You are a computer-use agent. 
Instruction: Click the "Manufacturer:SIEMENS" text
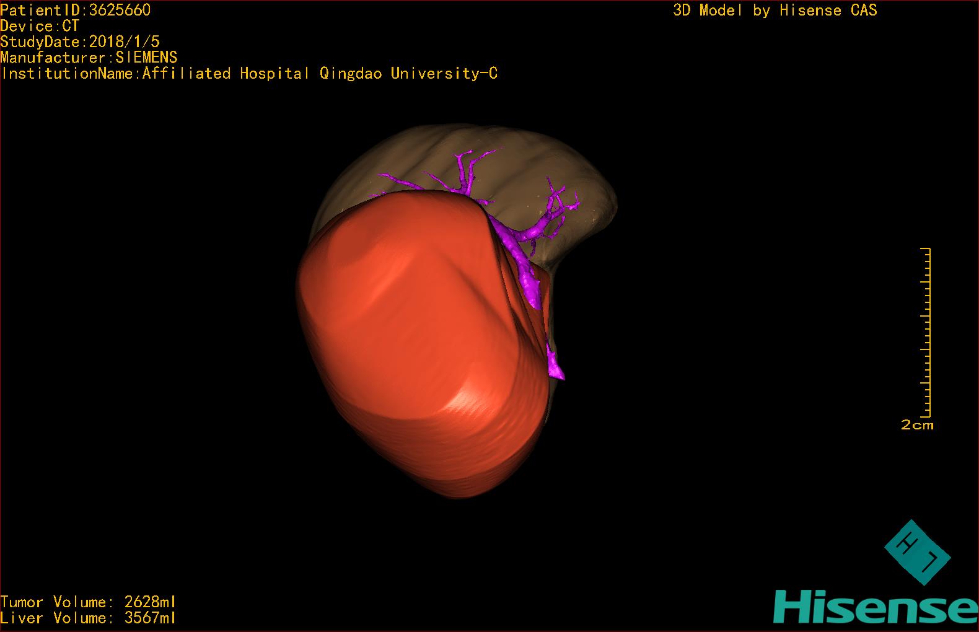[89, 58]
